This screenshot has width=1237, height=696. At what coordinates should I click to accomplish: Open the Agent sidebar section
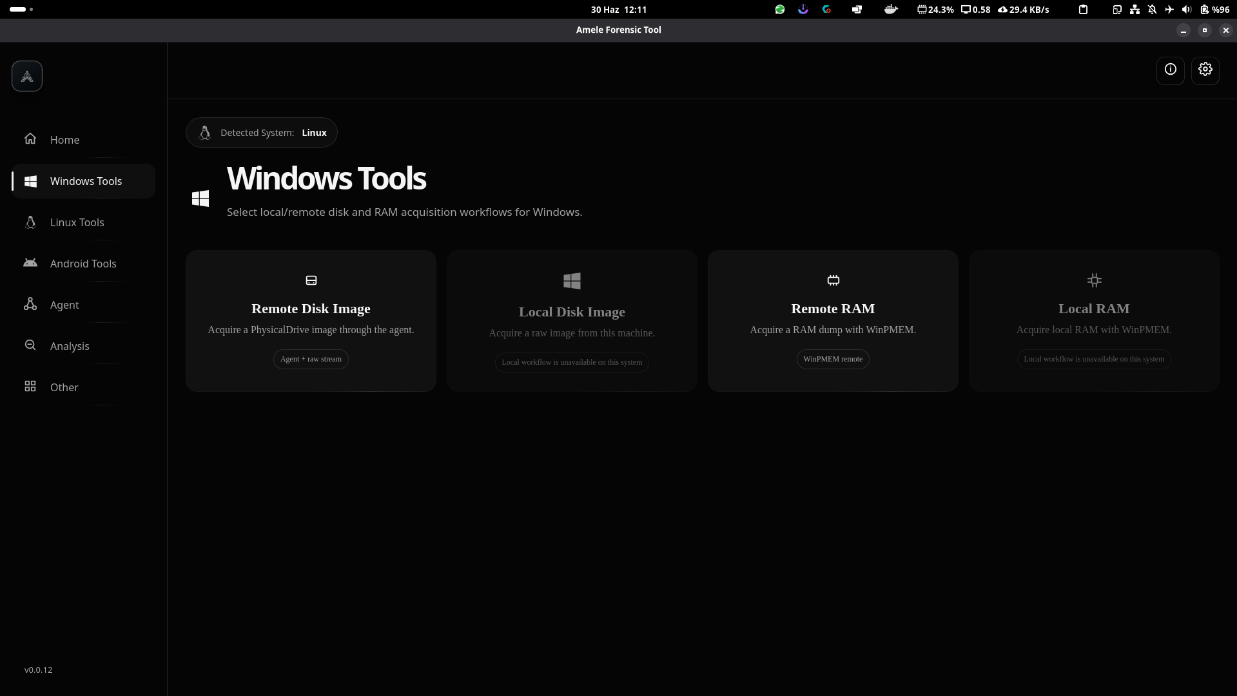(x=84, y=305)
